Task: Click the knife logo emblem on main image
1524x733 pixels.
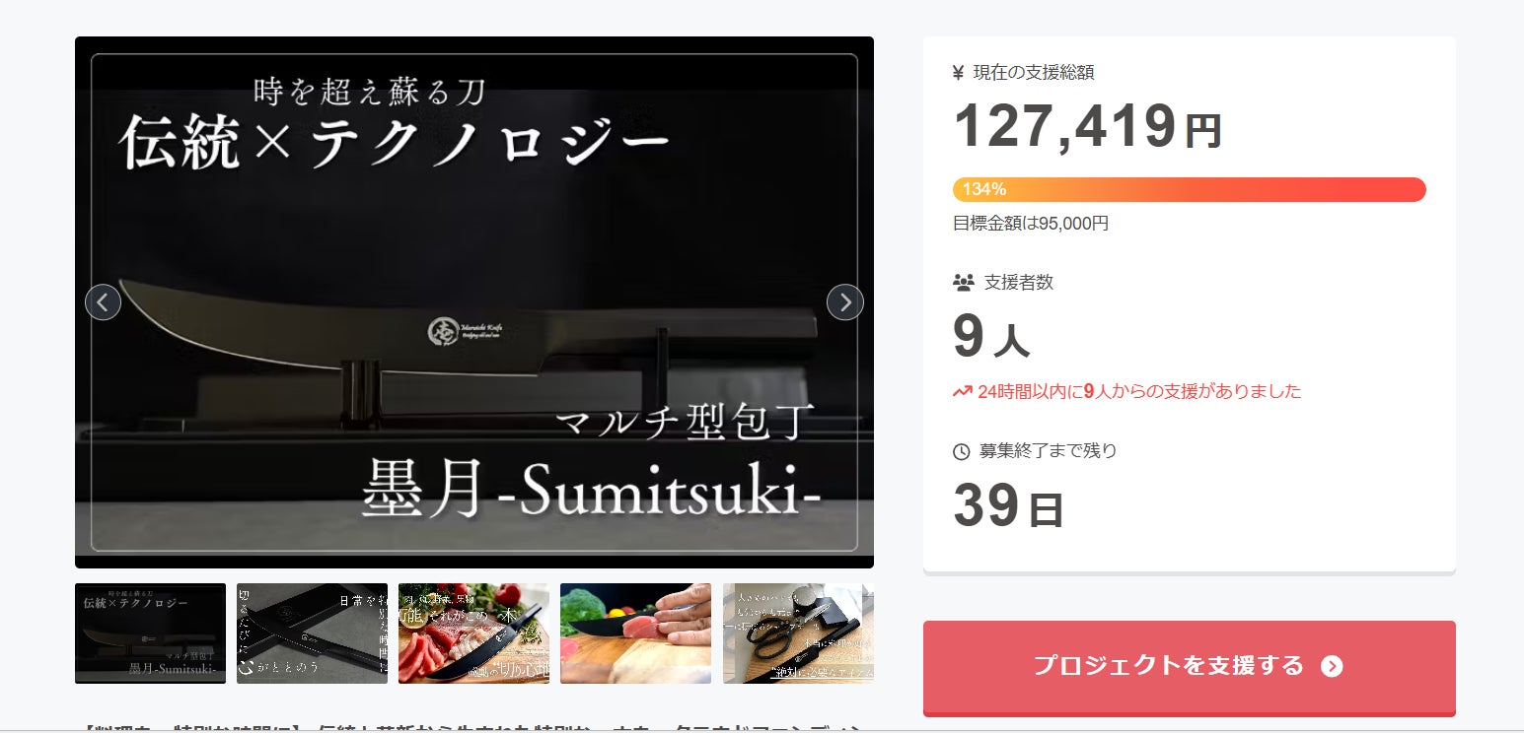Action: click(443, 332)
